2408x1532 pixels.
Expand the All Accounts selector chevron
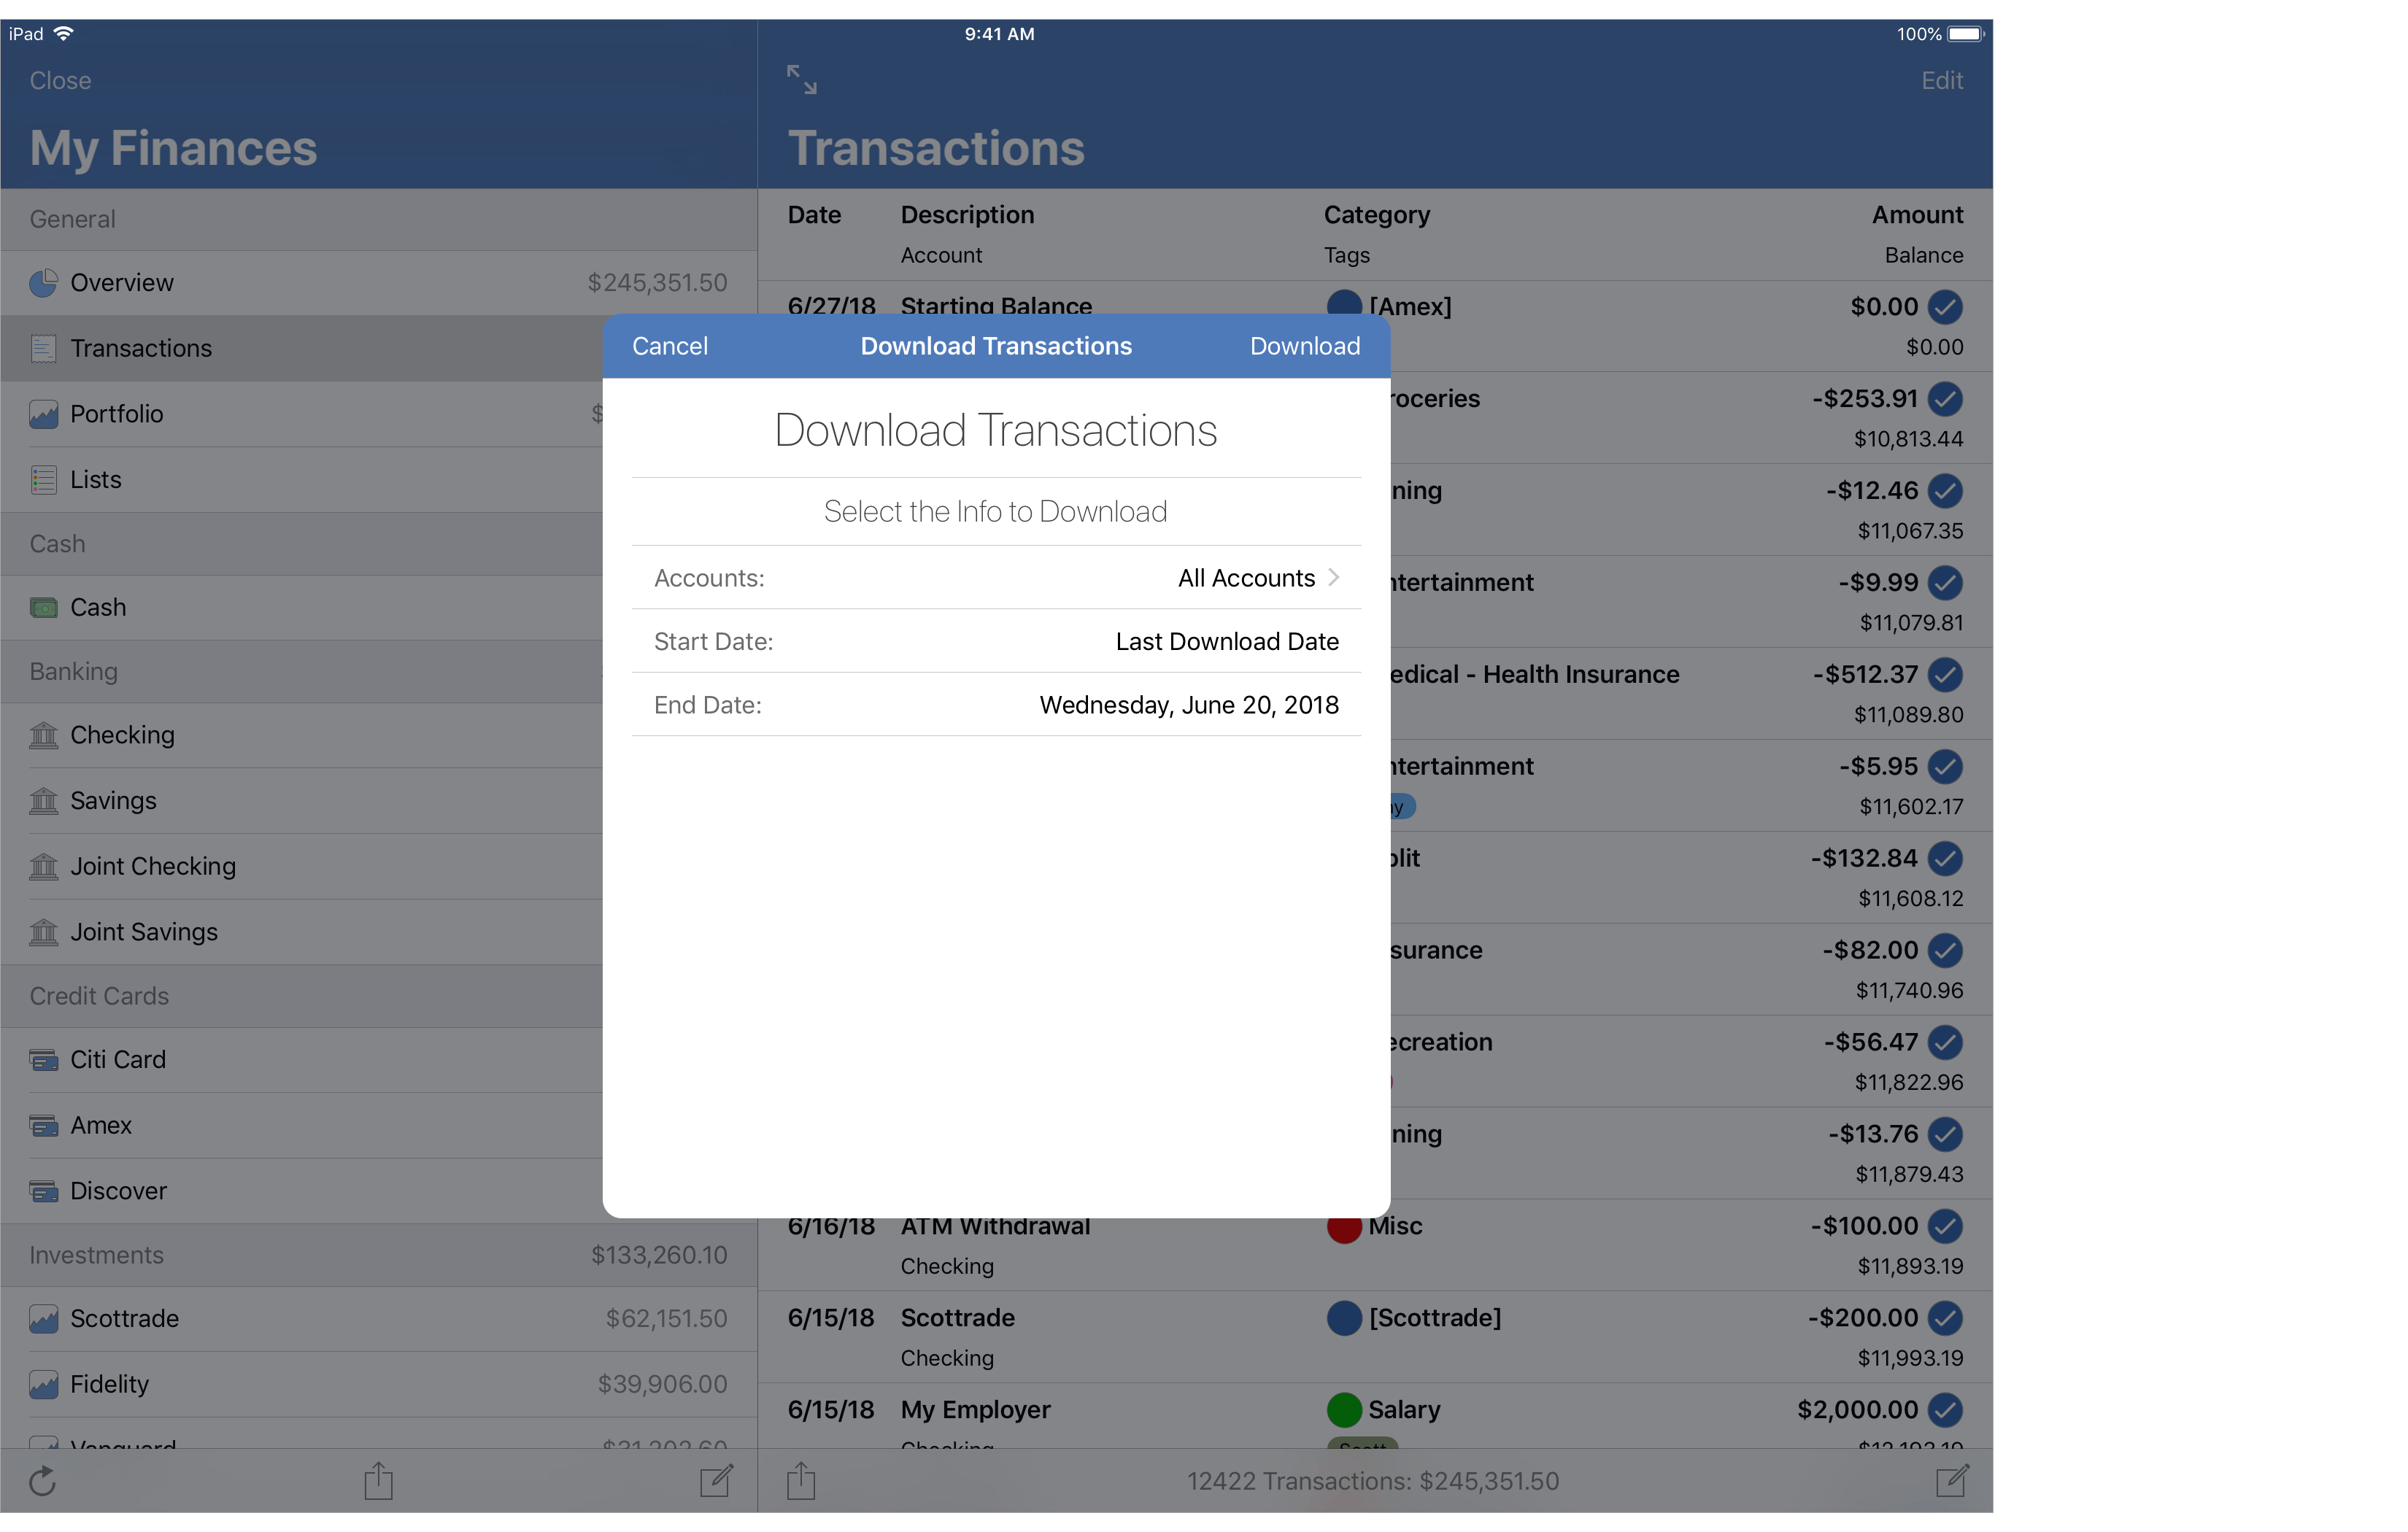tap(1333, 578)
